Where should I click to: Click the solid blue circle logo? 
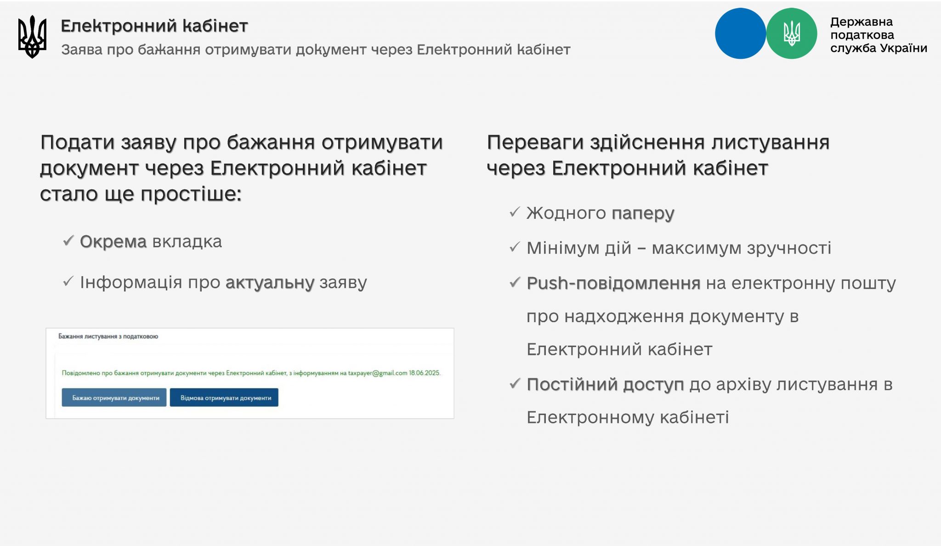tap(740, 34)
